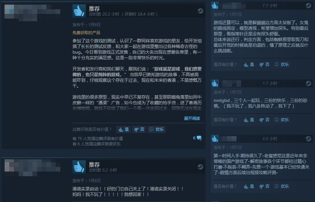This screenshot has width=315, height=202.
Task: Open the 推荐 title of the 20.2 hour review
Action: 94,9
